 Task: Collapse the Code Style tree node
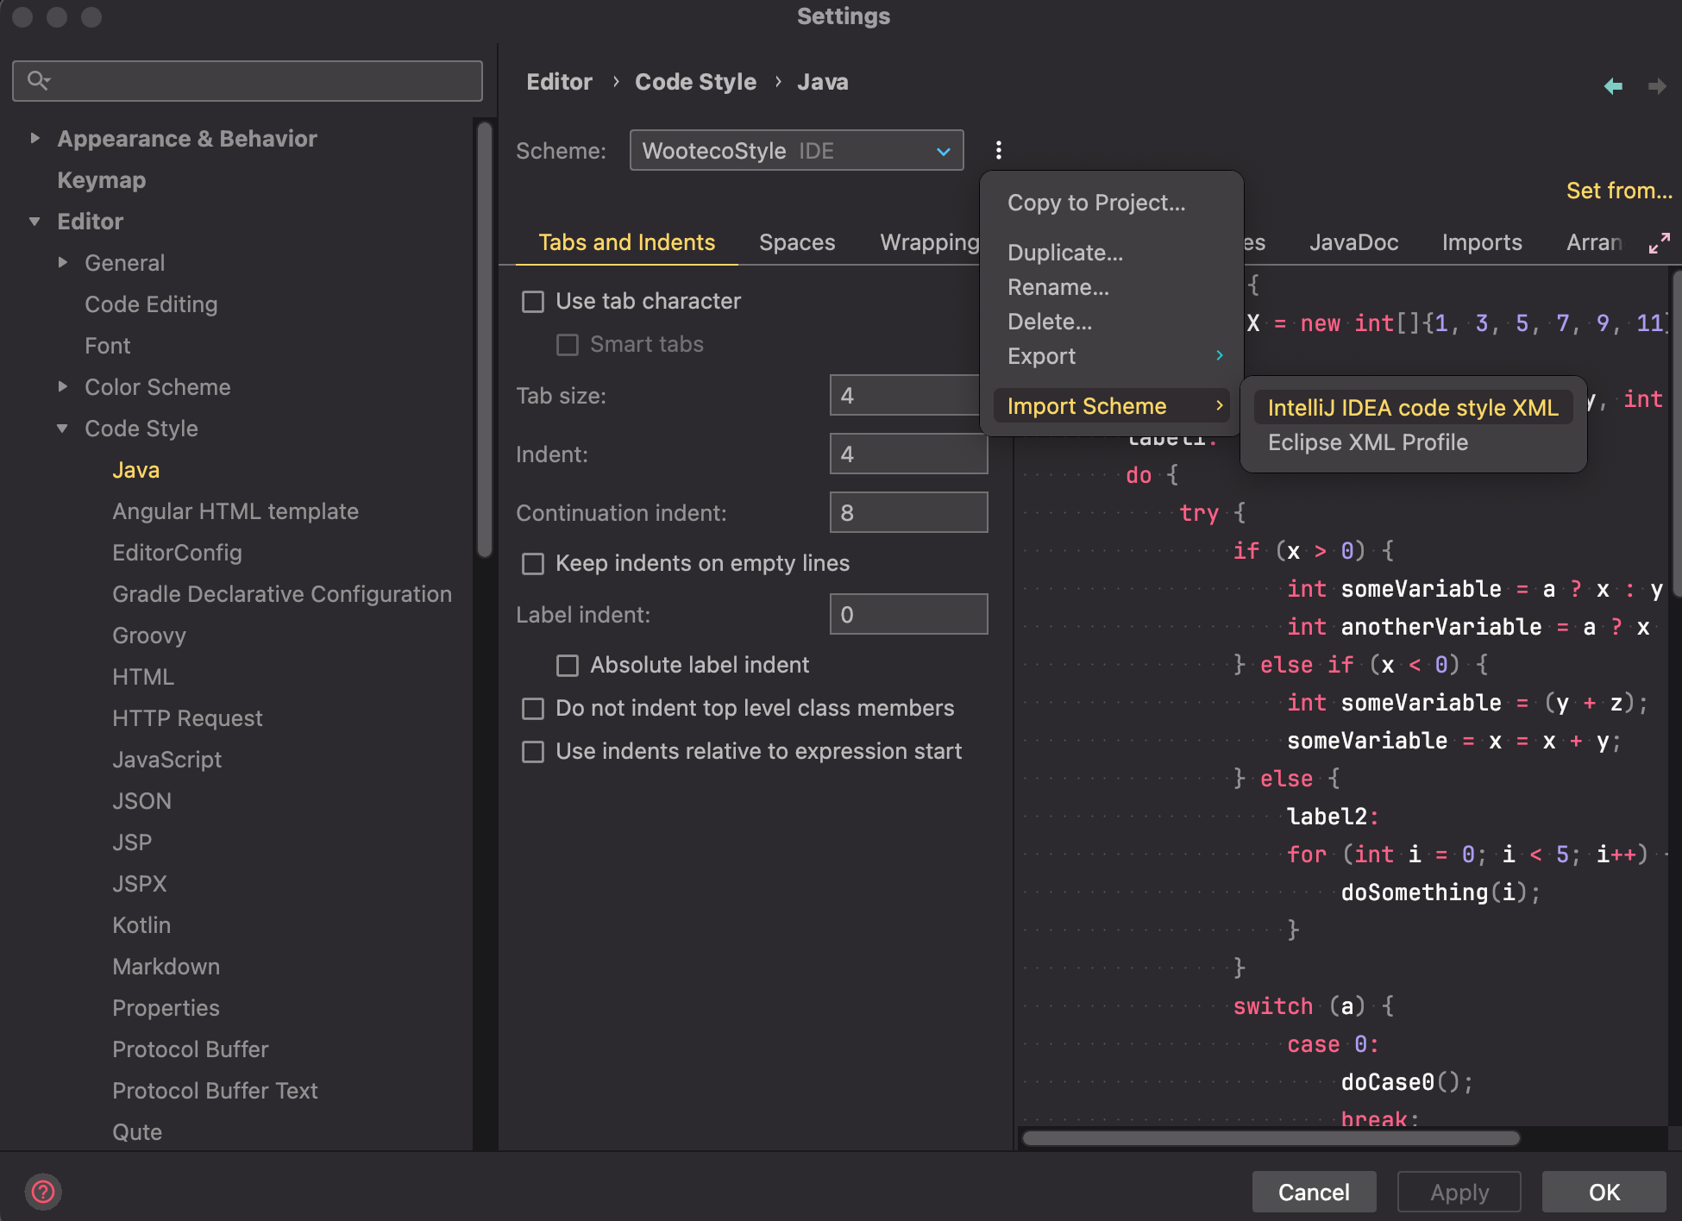click(x=62, y=429)
